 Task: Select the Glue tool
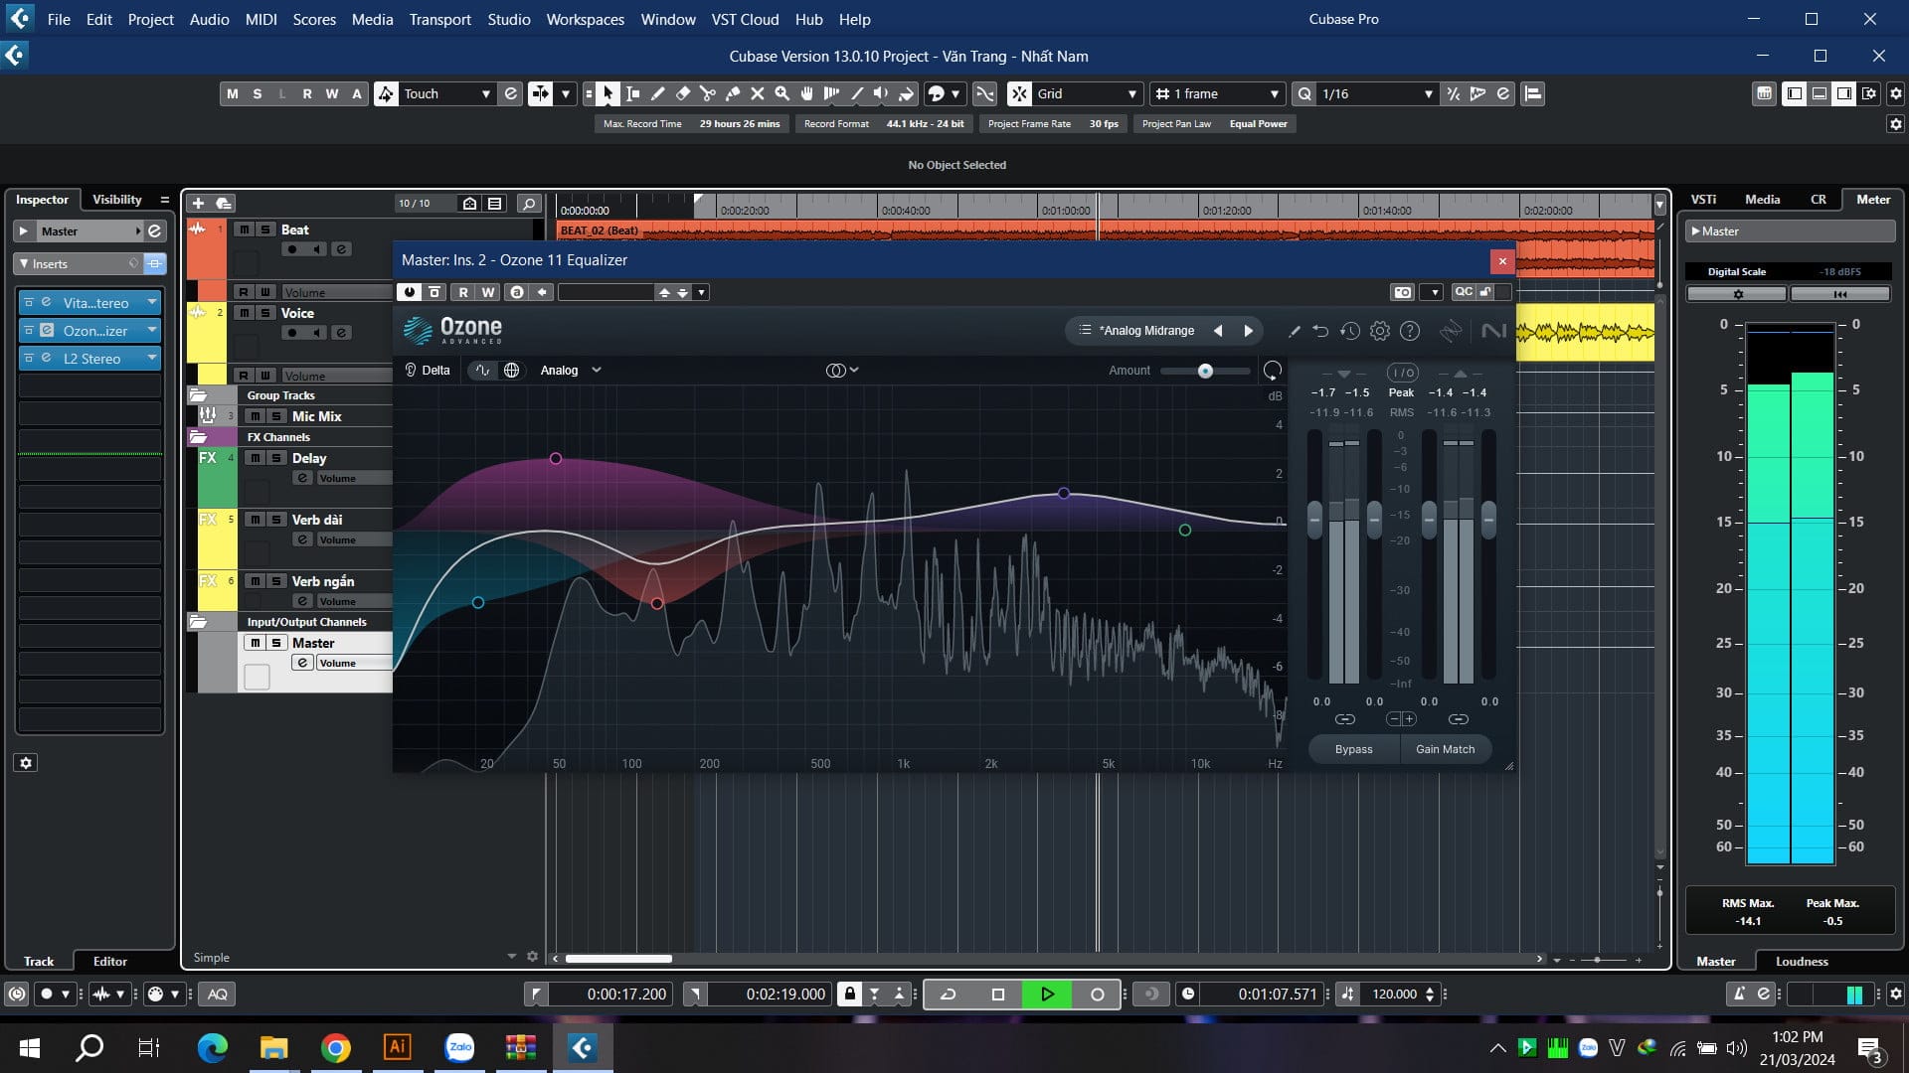(x=733, y=93)
